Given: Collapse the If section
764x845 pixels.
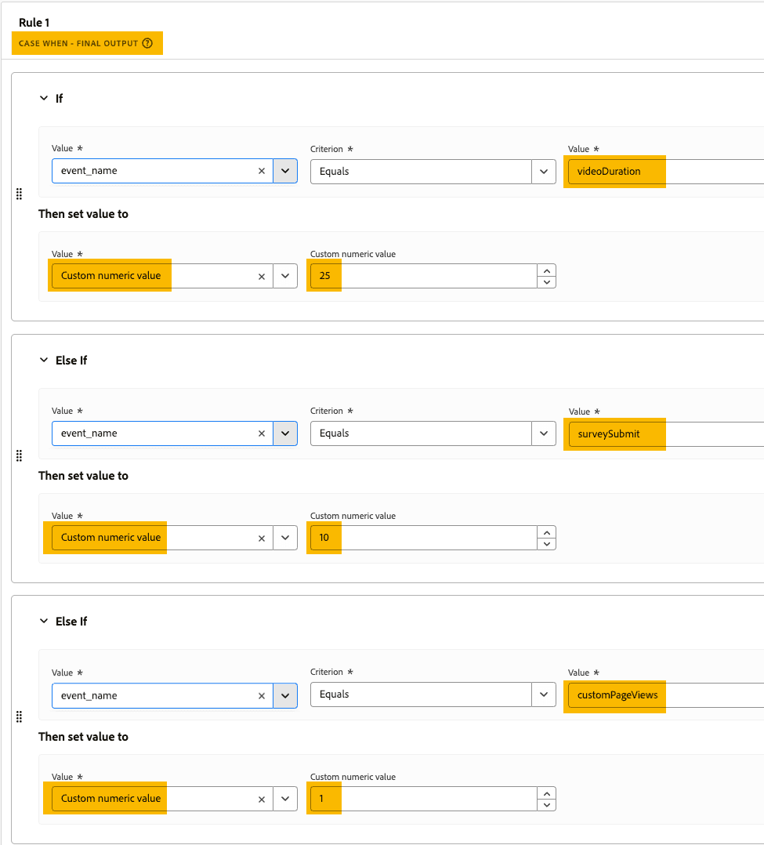Looking at the screenshot, I should (x=45, y=98).
